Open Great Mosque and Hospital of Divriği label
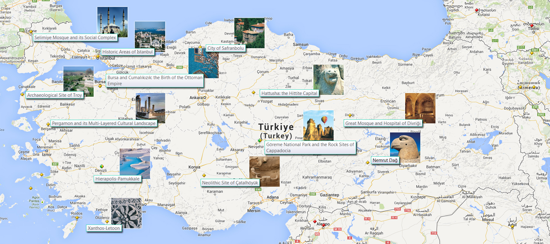 coord(383,123)
